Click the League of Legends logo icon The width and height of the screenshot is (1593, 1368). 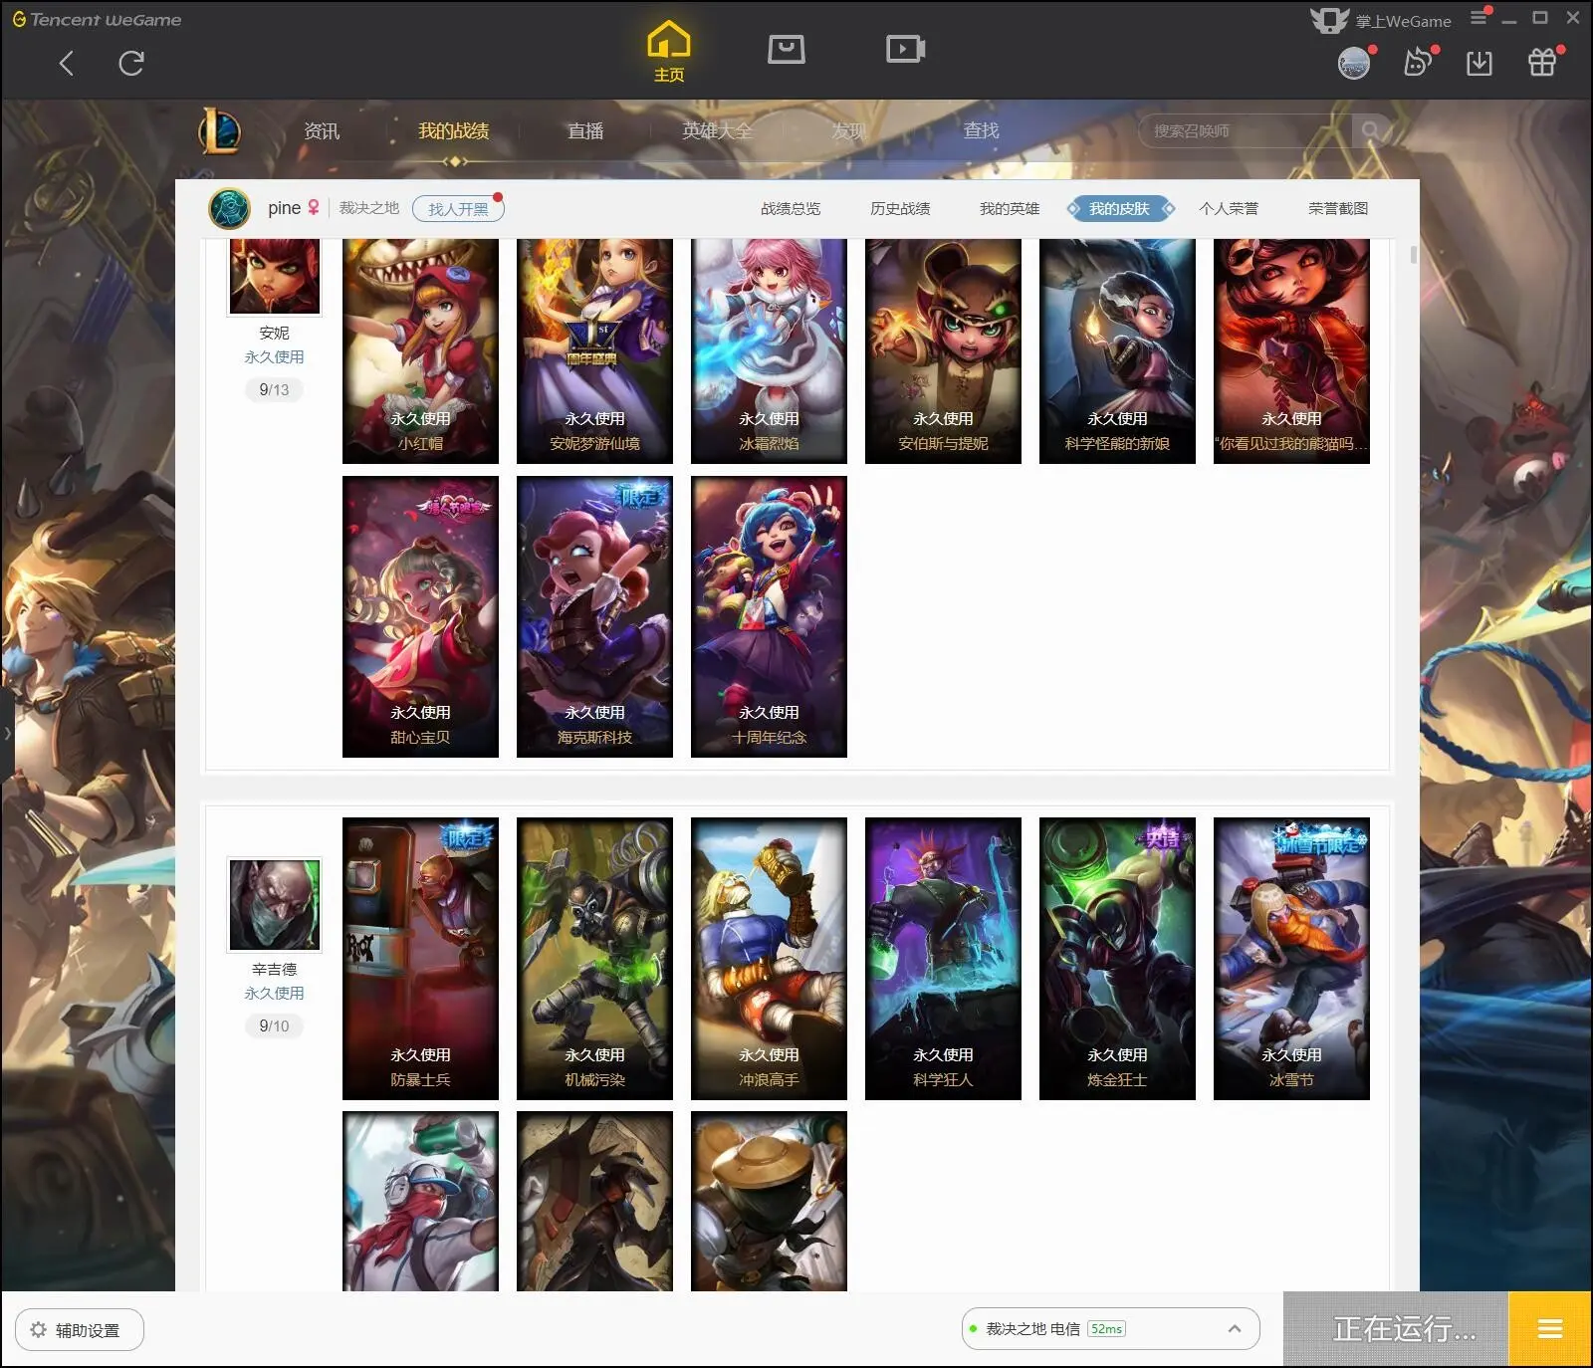click(x=219, y=130)
